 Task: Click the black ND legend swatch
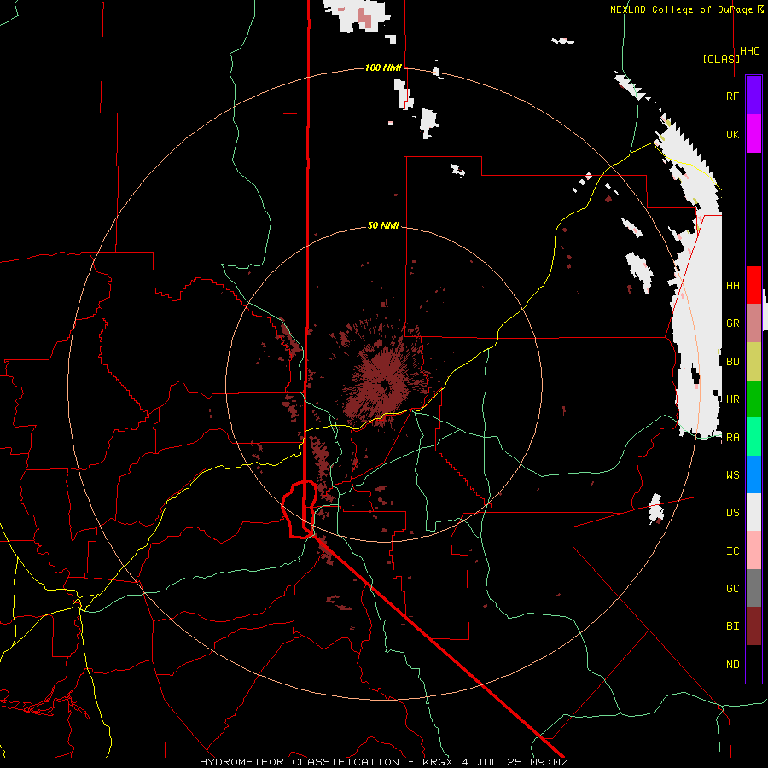click(x=753, y=664)
